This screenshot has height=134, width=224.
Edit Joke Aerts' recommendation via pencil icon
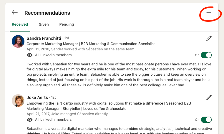[x=209, y=97]
